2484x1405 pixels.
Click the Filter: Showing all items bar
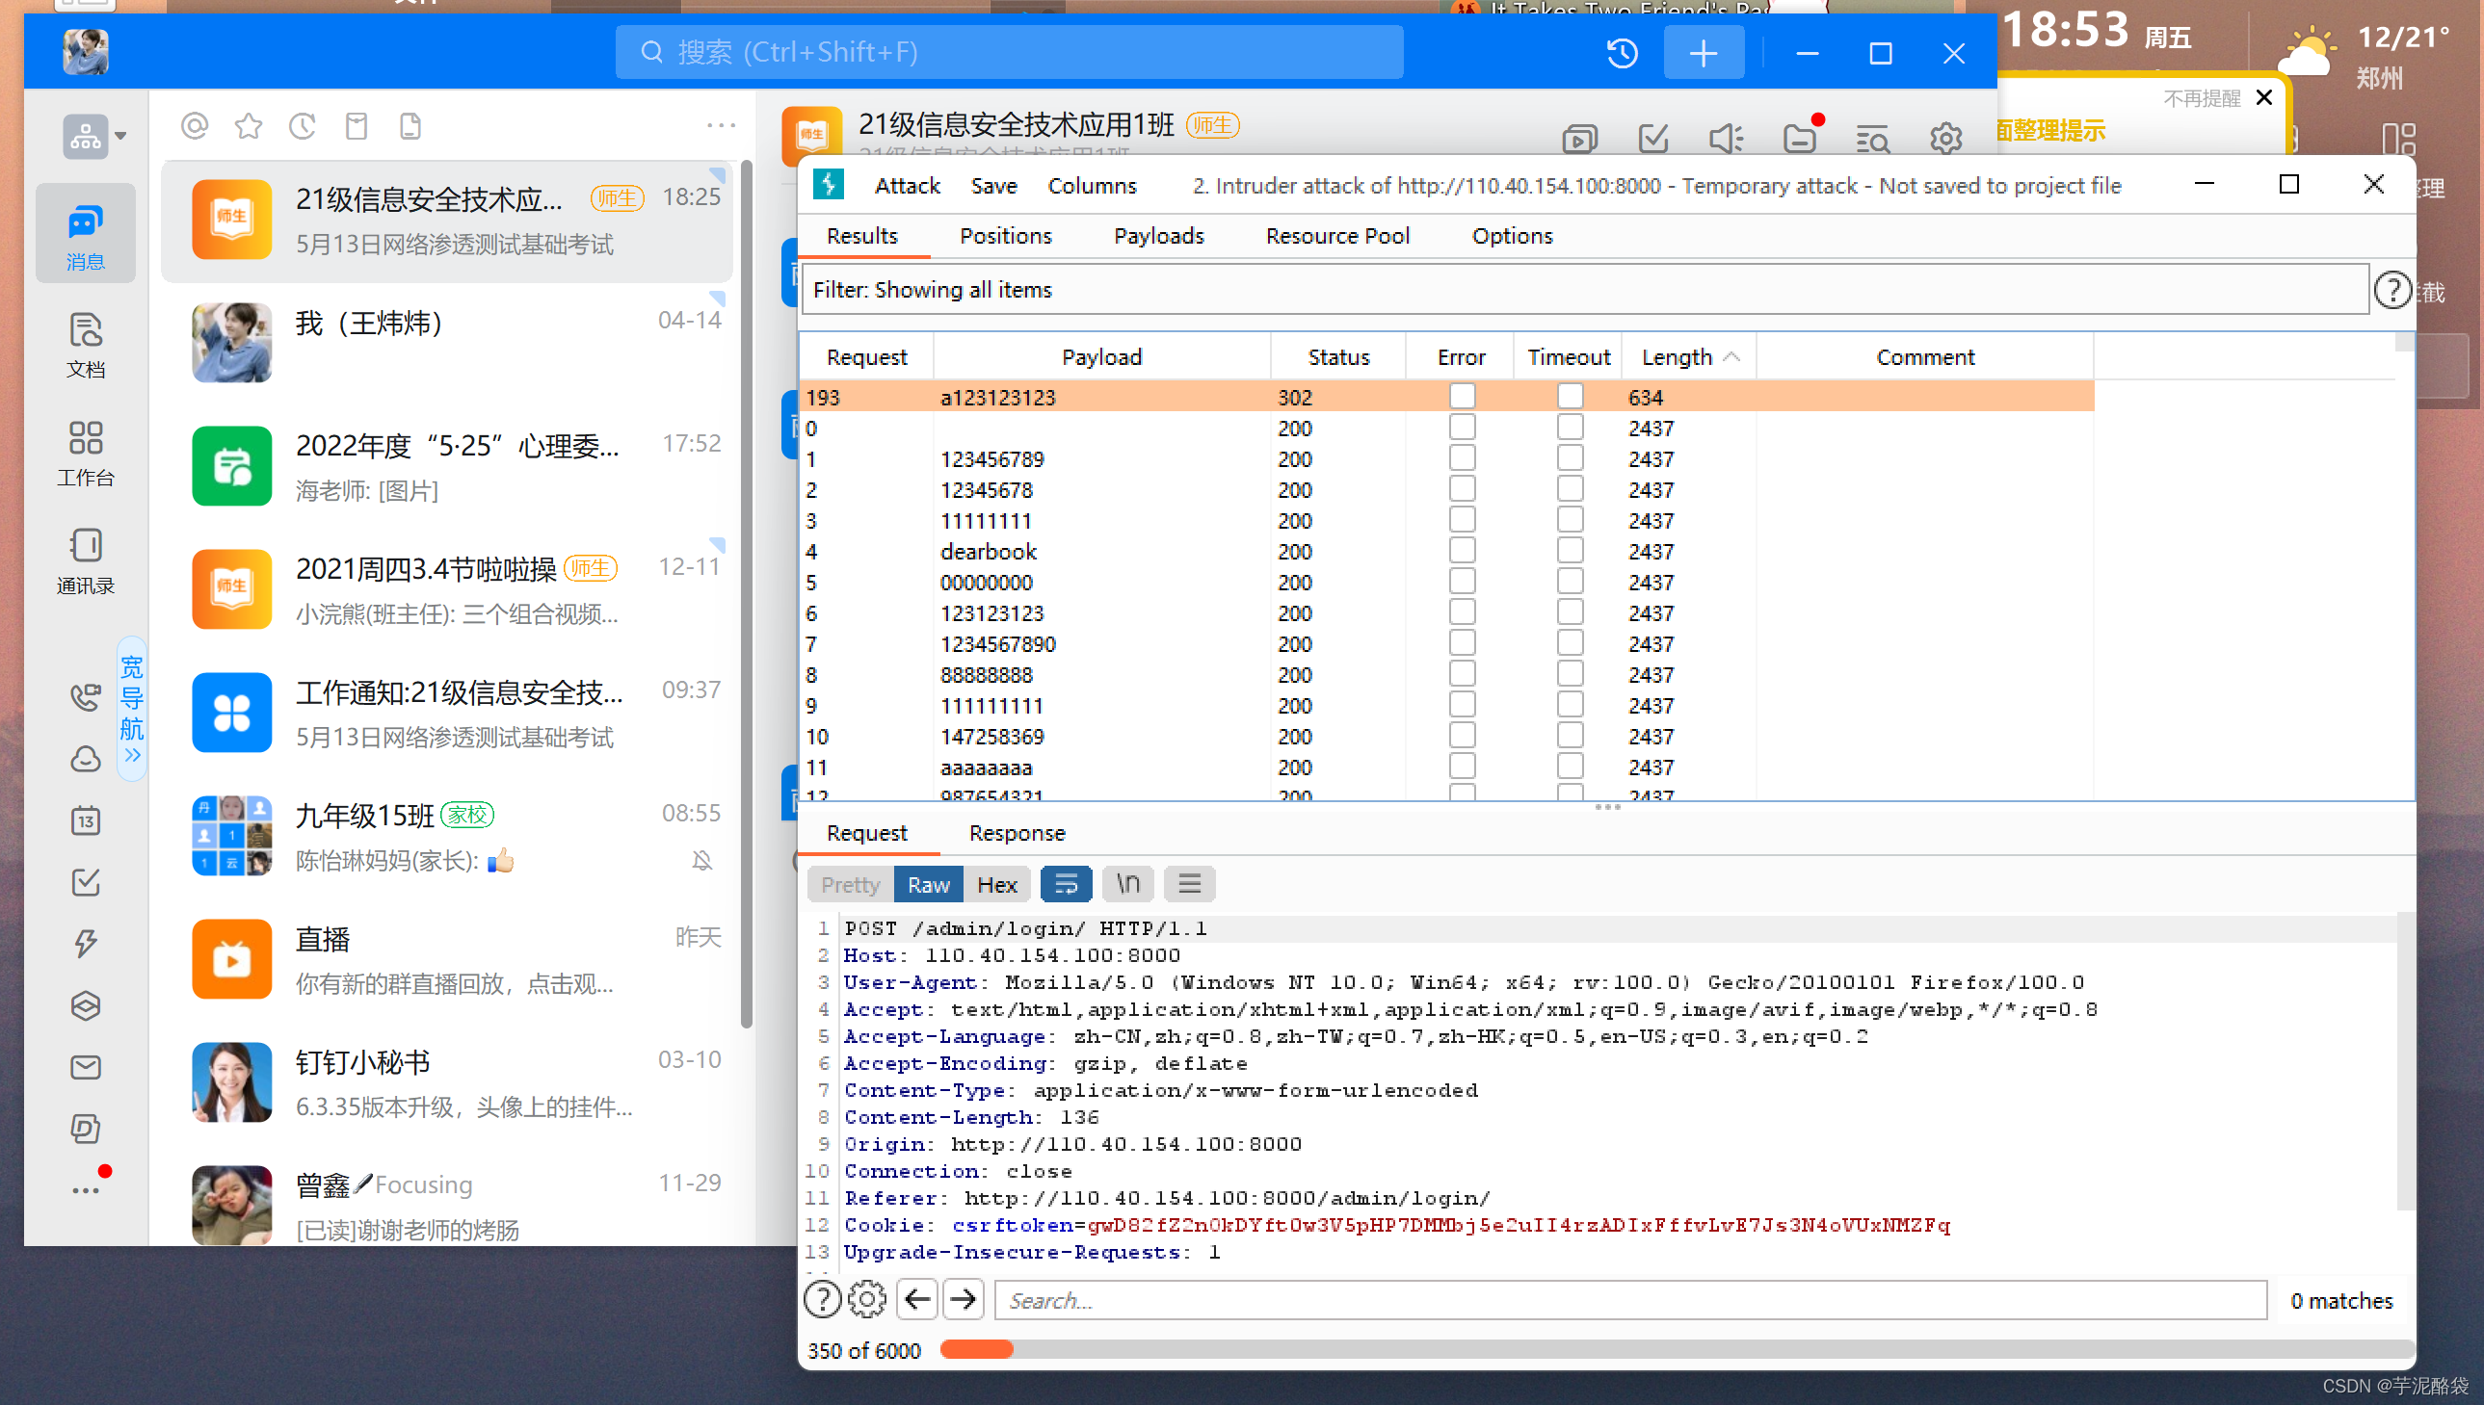[1584, 290]
